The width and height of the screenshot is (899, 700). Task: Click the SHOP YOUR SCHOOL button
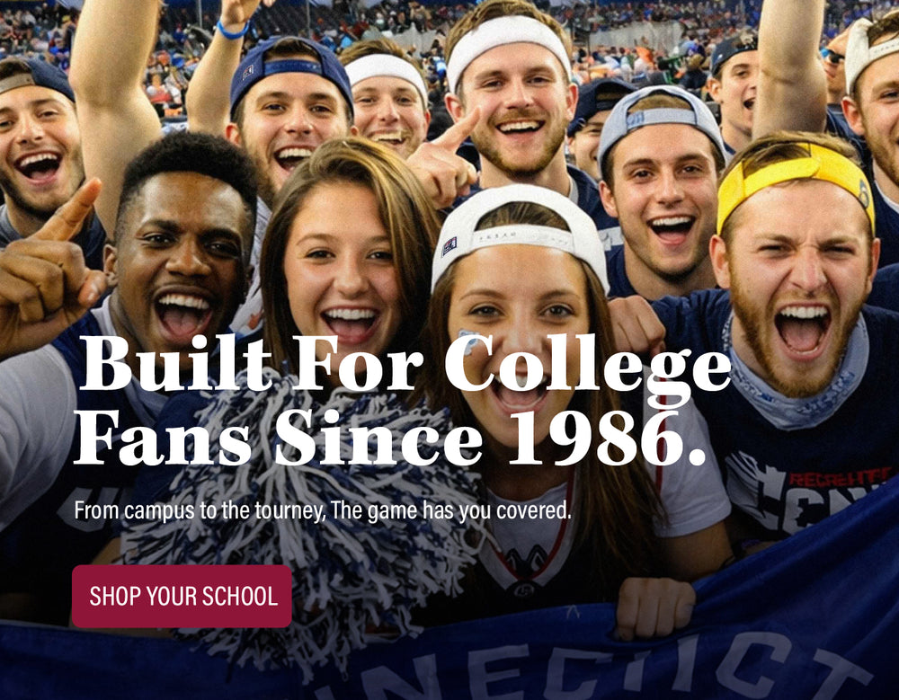[x=182, y=597]
